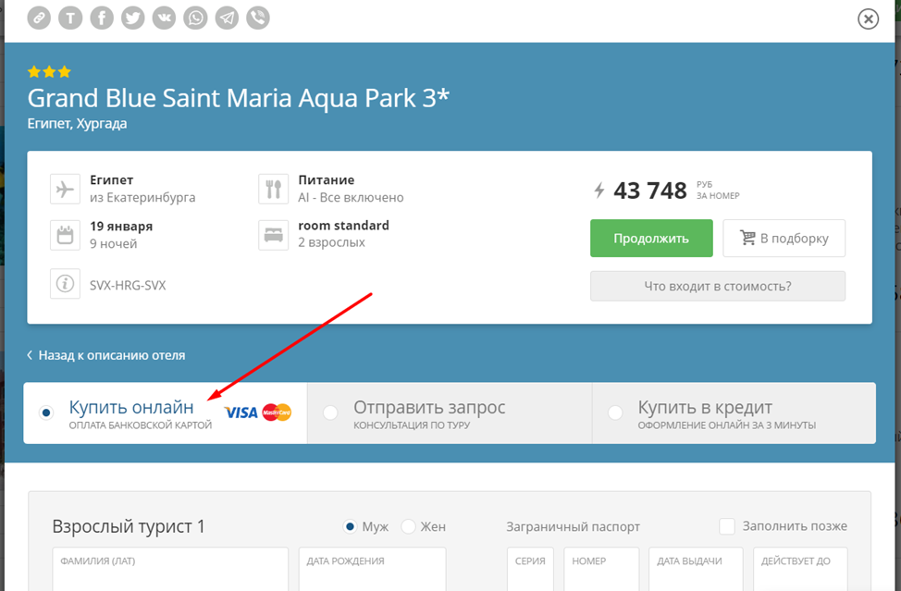Share the tour via WhatsApp
Screen dimensions: 901x591
click(195, 18)
